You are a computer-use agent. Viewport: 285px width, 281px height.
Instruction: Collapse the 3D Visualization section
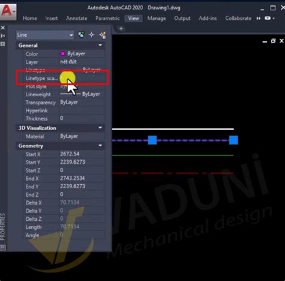100,128
